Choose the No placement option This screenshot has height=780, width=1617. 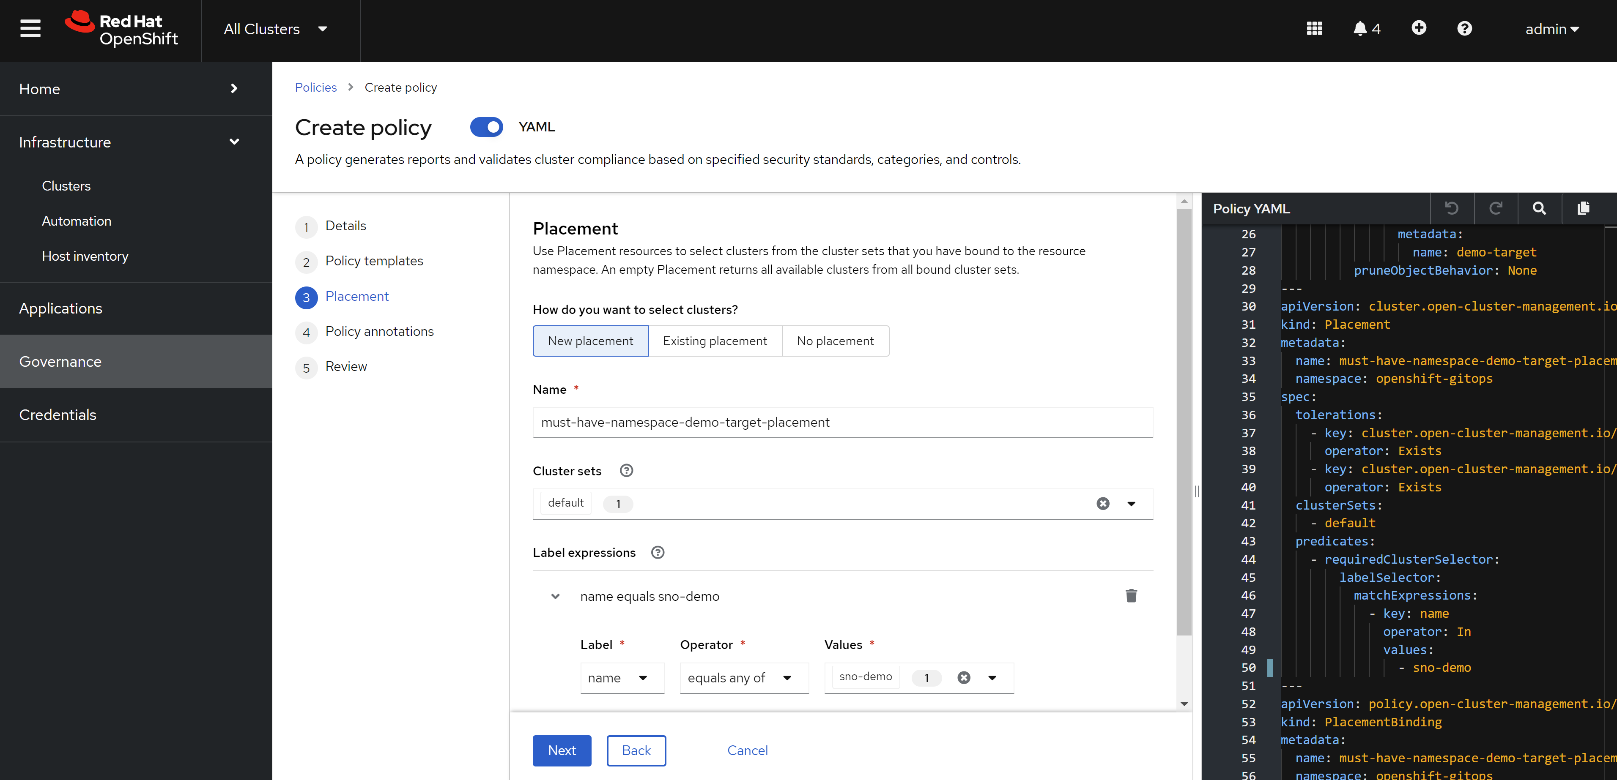(835, 341)
